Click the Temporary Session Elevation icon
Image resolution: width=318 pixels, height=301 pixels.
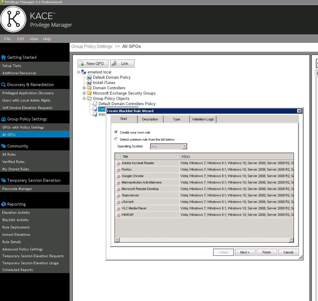pos(3,180)
